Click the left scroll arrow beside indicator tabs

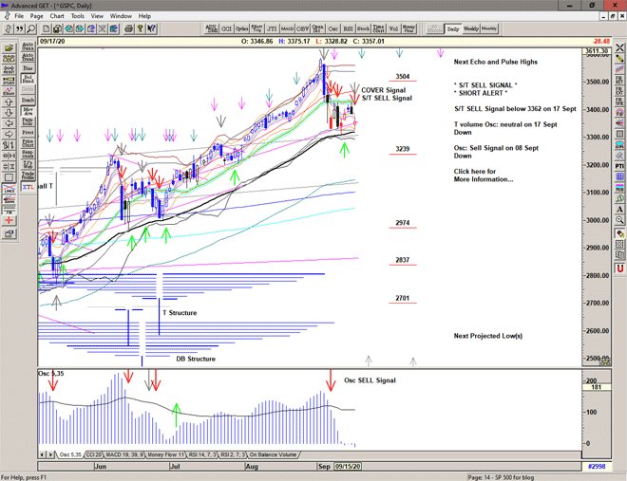pos(44,455)
